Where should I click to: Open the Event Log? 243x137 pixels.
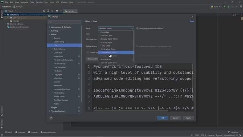point(233,132)
